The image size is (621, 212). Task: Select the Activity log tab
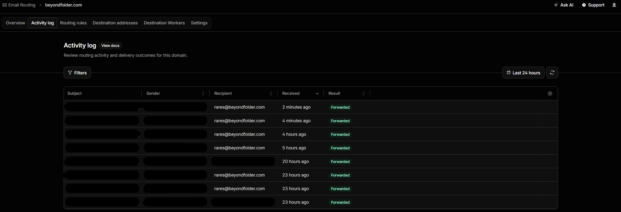[x=43, y=23]
